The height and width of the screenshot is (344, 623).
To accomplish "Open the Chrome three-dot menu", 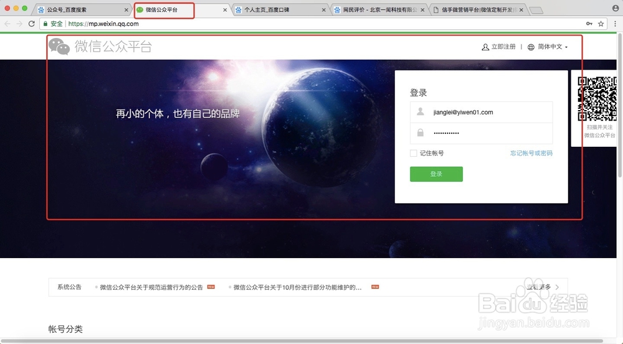I will [x=615, y=24].
